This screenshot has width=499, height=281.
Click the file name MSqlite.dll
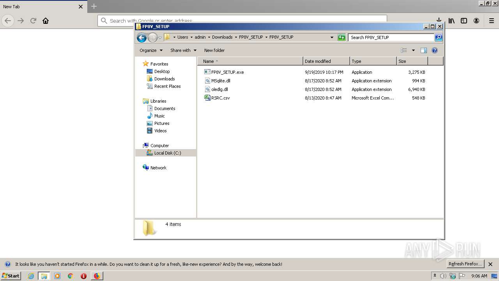(x=221, y=81)
